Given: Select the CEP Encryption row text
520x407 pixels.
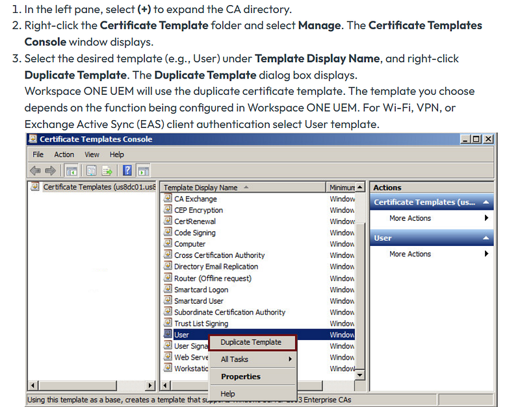Looking at the screenshot, I should [198, 210].
